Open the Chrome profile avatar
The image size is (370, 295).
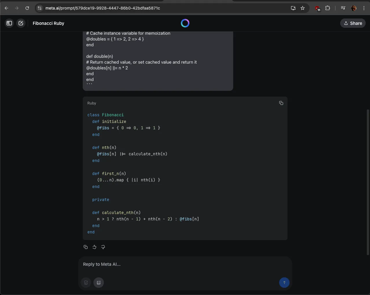(354, 8)
